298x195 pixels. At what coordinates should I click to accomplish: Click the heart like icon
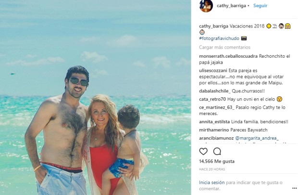pyautogui.click(x=203, y=151)
